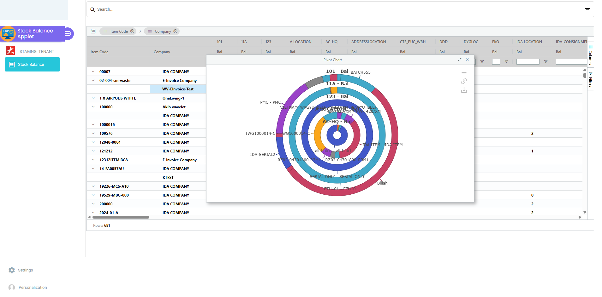Maximize the Pivot Chart dialog
The height and width of the screenshot is (297, 602).
460,60
